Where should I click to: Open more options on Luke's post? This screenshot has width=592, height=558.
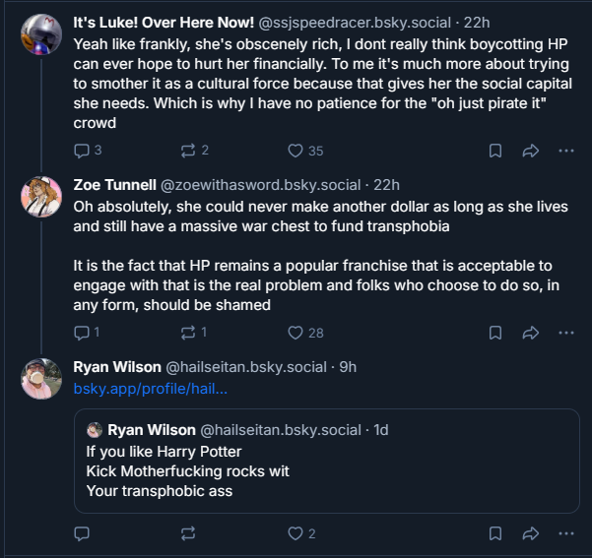pyautogui.click(x=566, y=151)
